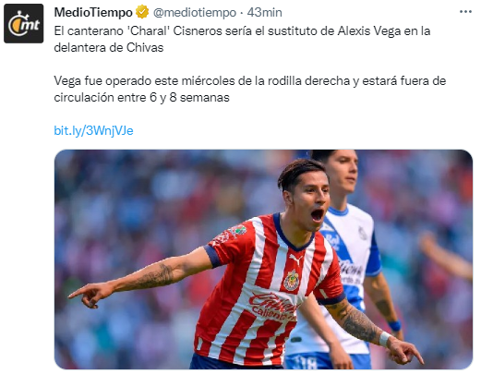Click the Caliente sponsor text on jersey
Screen dimensions: 481x374
point(273,307)
